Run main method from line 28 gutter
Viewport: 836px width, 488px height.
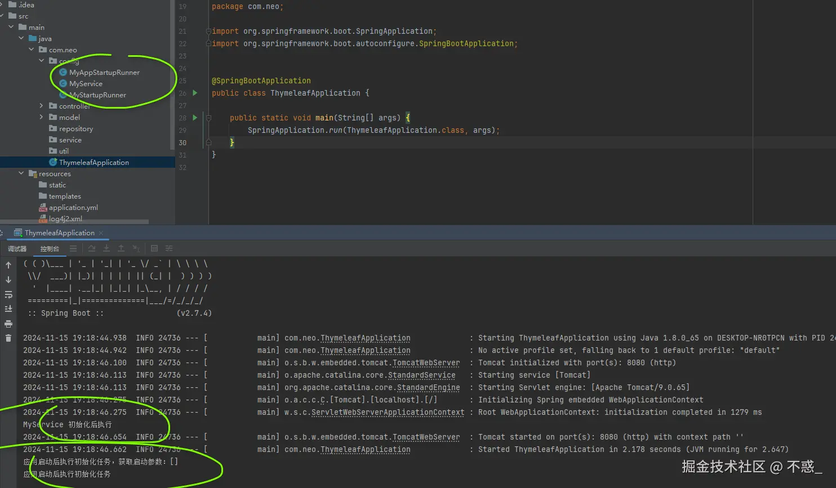coord(195,118)
